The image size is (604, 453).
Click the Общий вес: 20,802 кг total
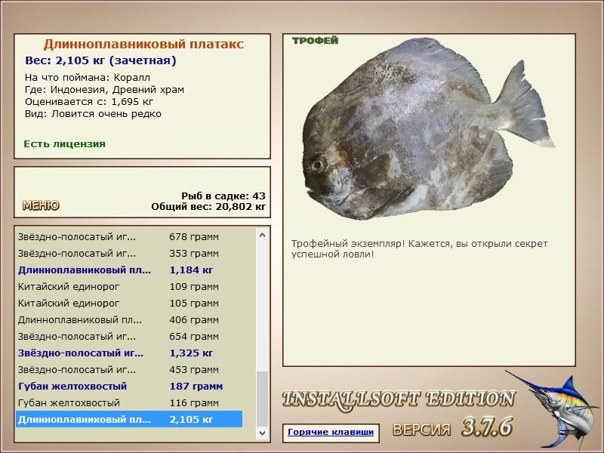(x=208, y=207)
